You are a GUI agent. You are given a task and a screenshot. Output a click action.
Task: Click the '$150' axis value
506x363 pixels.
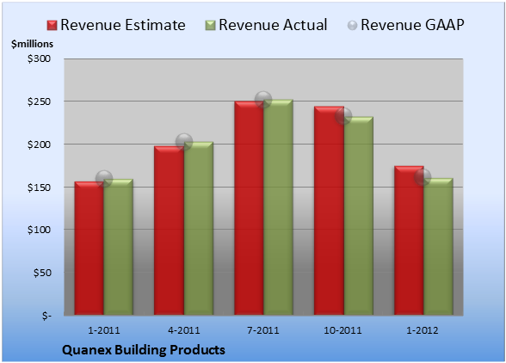click(x=39, y=188)
